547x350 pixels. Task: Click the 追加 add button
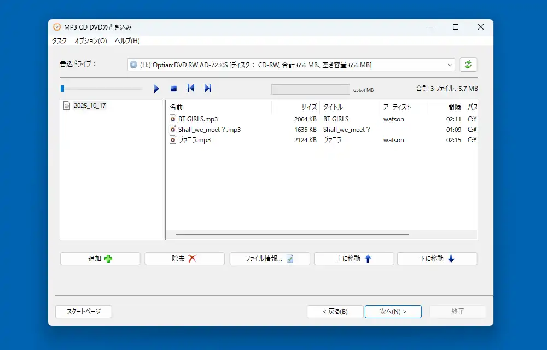tap(100, 259)
